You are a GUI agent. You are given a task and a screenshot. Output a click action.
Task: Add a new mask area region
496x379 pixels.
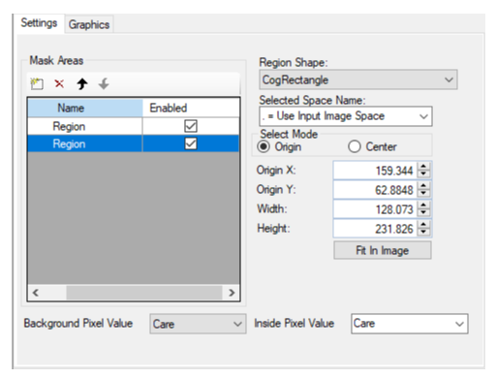coord(37,84)
